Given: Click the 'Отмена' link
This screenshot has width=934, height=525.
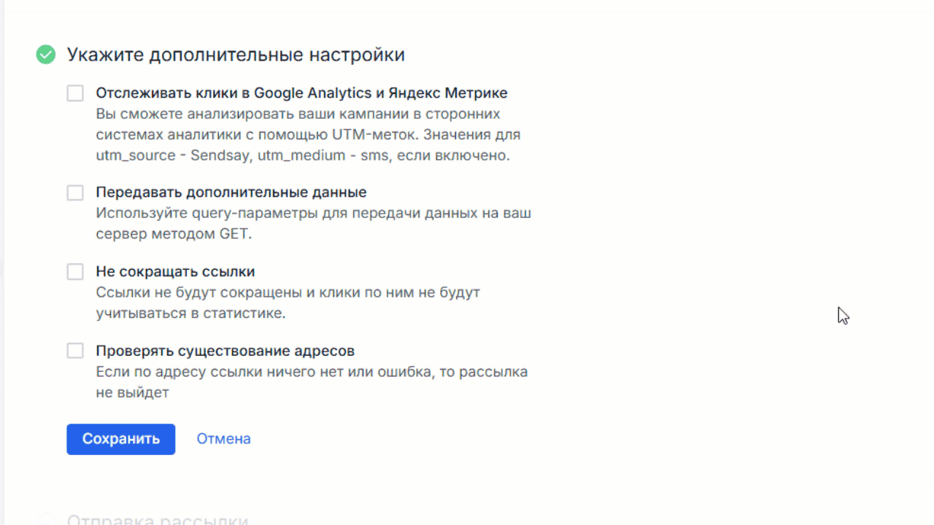Looking at the screenshot, I should pos(223,439).
